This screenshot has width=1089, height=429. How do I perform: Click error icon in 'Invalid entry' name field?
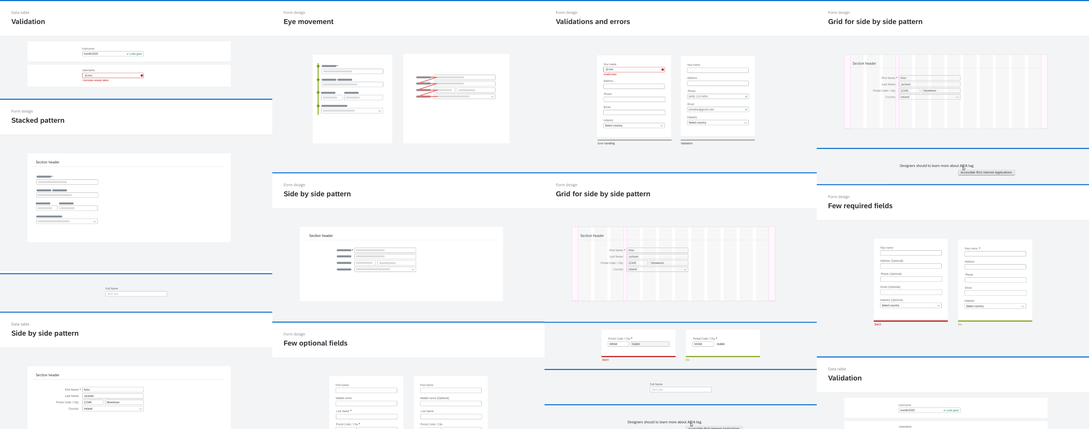(662, 70)
